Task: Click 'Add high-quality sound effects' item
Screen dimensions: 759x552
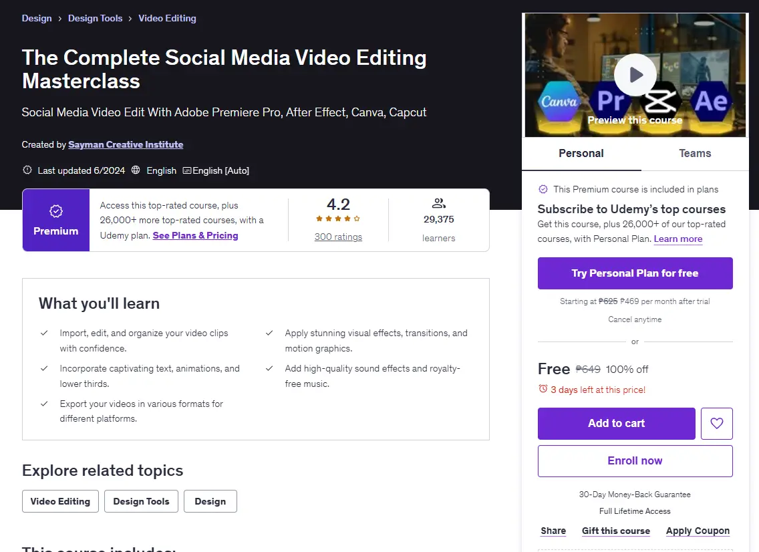Action: point(372,376)
